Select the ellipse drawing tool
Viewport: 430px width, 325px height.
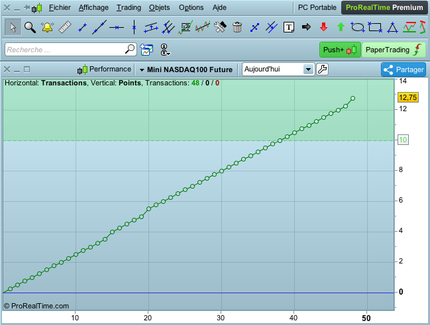click(x=358, y=27)
